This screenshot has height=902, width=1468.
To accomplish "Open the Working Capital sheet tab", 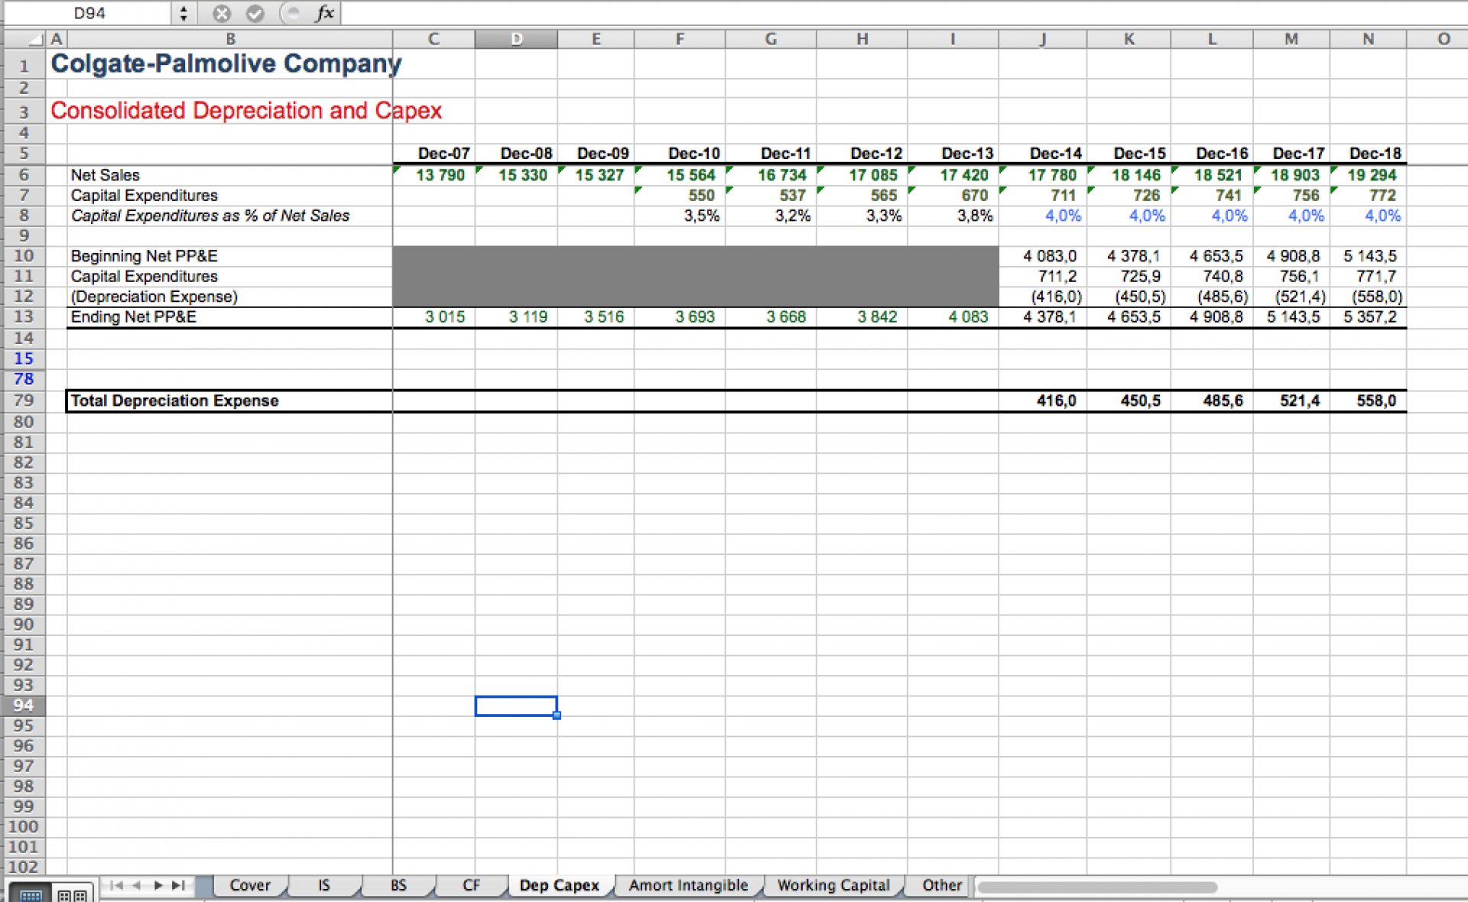I will [x=833, y=885].
